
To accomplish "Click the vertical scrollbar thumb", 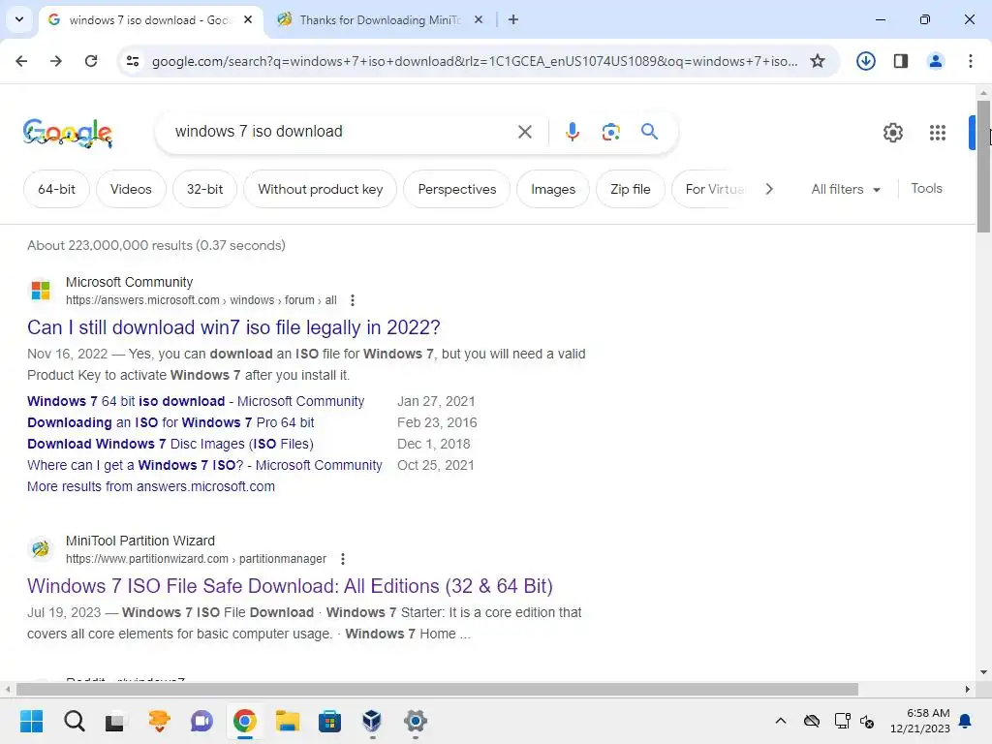I will coord(983,166).
